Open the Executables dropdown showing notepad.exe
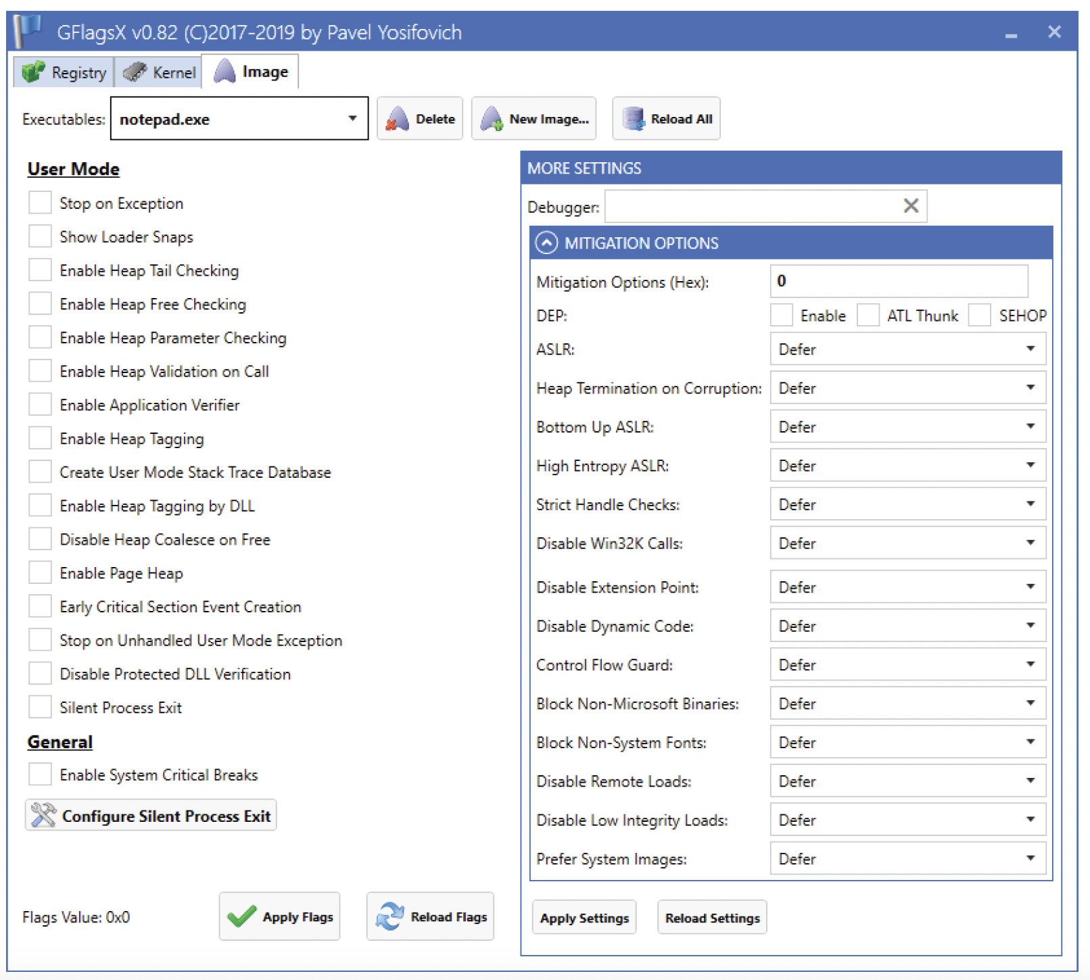Viewport: 1090px width, 980px height. 239,118
